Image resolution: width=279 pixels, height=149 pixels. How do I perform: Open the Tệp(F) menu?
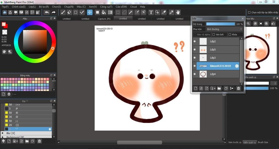click(x=5, y=7)
